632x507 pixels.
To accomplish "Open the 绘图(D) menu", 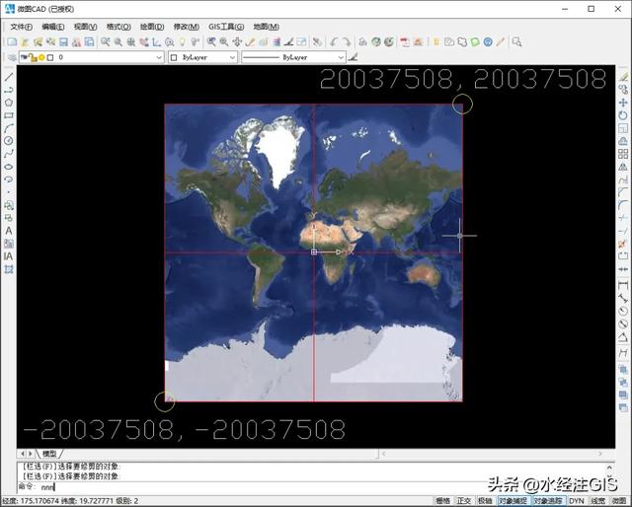I will tap(152, 27).
